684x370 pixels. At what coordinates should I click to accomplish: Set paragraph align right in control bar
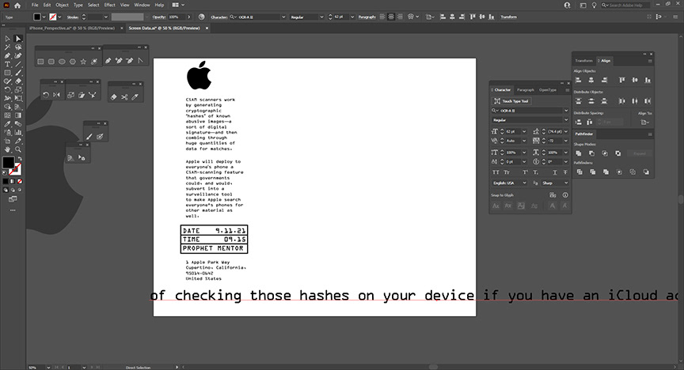tap(400, 17)
